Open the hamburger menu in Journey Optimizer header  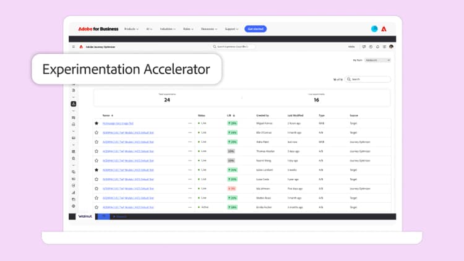pyautogui.click(x=74, y=47)
